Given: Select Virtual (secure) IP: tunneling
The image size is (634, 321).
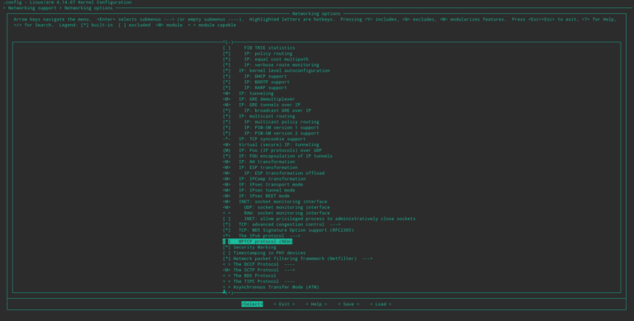Looking at the screenshot, I should pos(271,144).
